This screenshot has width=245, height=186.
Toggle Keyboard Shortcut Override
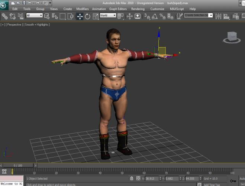[138, 16]
